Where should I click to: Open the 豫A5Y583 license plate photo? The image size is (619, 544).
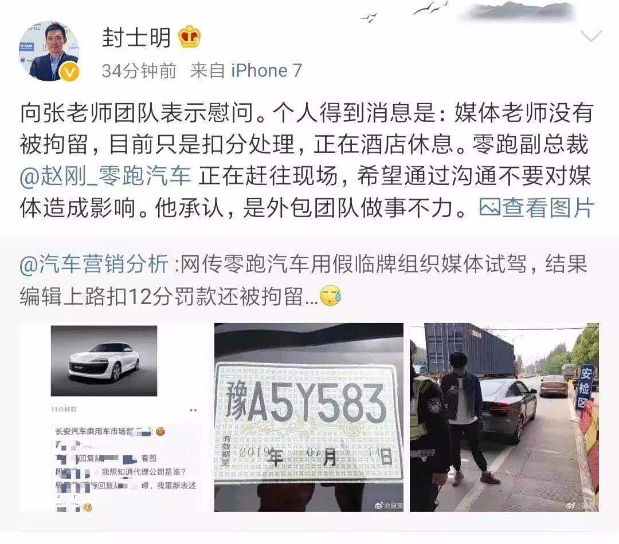click(x=309, y=417)
